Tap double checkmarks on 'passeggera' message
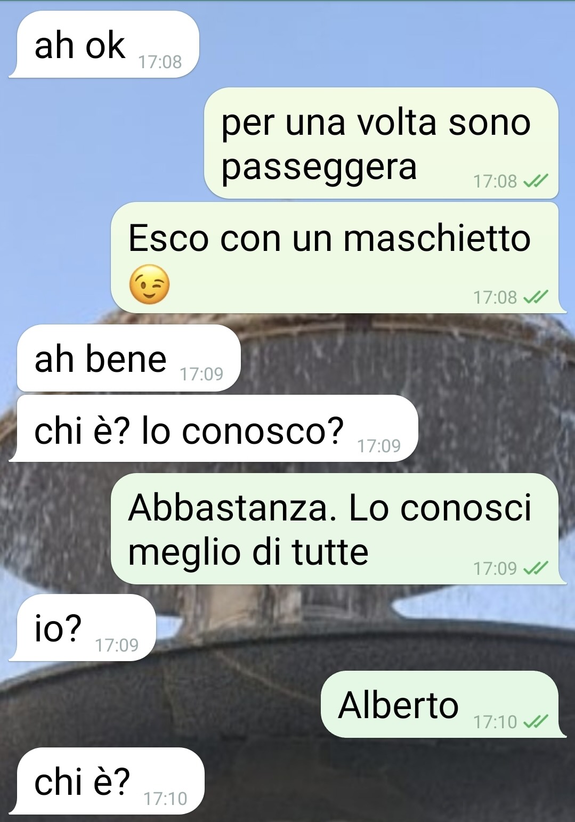 point(536,182)
